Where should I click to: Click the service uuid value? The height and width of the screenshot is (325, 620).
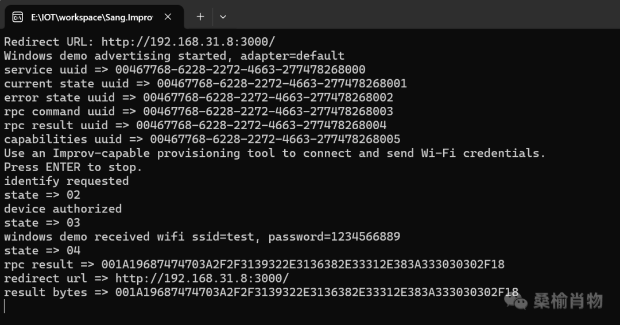pyautogui.click(x=241, y=69)
